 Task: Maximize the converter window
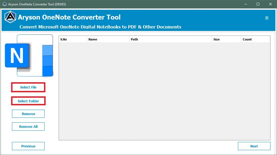coord(258,4)
